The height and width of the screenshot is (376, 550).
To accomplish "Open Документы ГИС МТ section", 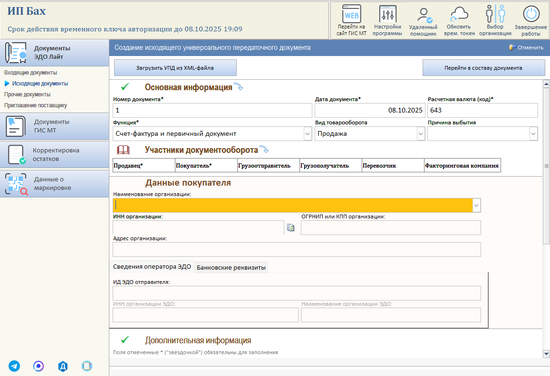I will click(x=54, y=126).
